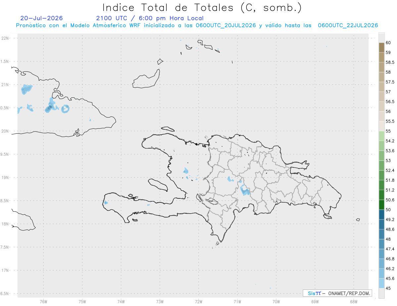Screen dimensions: 397x306
Task: Click the "17N" latitude label
Action: click(6, 270)
